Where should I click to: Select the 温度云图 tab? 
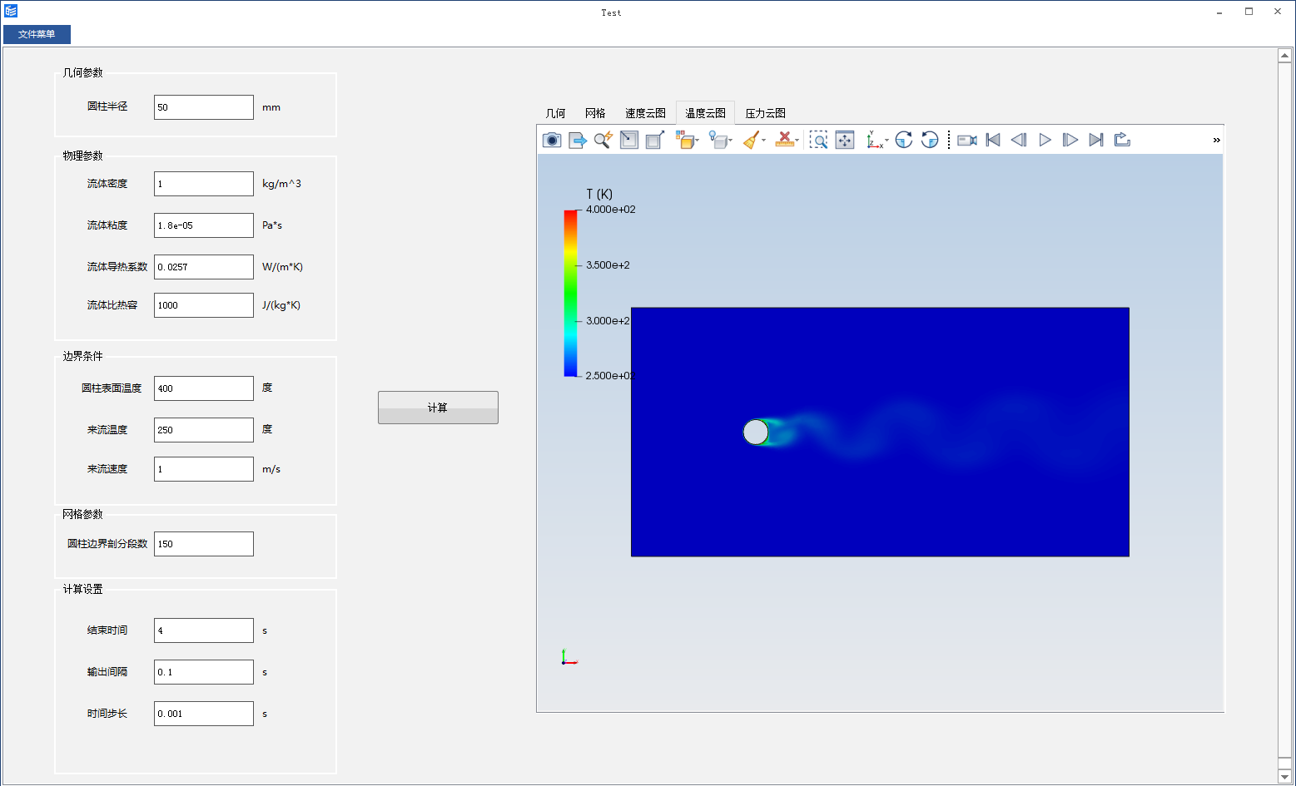click(x=705, y=113)
